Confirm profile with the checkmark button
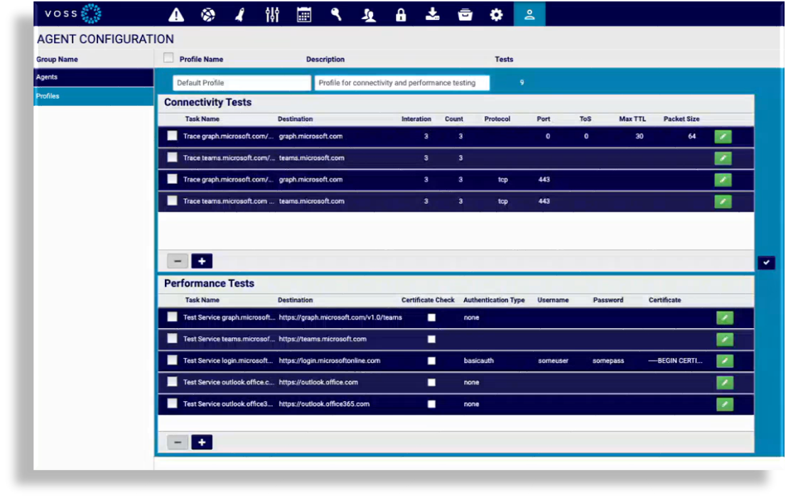Image resolution: width=786 pixels, height=500 pixels. 765,263
